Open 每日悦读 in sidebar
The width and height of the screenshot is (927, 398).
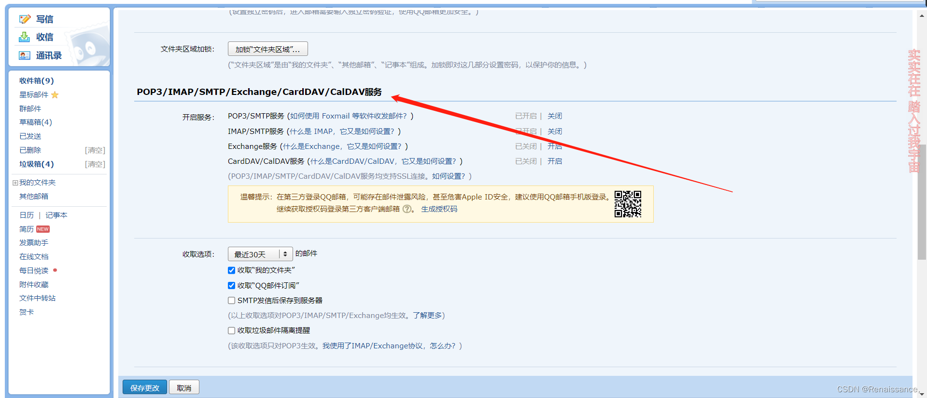(34, 271)
